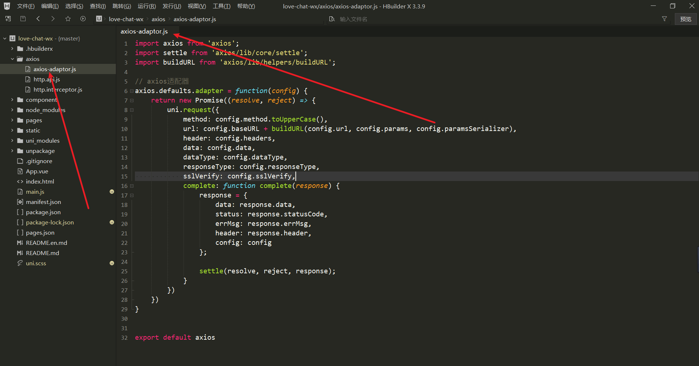
Task: Click the uni.scss file icon
Action: [x=20, y=263]
